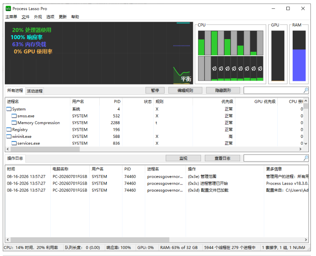Image resolution: width=316 pixels, height=256 pixels.
Task: Click the 编辑规则 button
Action: click(x=185, y=90)
